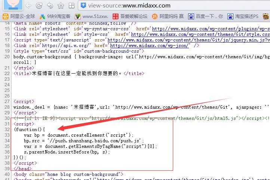The height and width of the screenshot is (180, 270).
Task: Open 9块9淘宝客 bookmark
Action: click(x=55, y=16)
